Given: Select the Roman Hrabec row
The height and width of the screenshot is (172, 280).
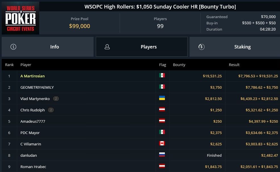Looking at the screenshot, I should 141,167.
